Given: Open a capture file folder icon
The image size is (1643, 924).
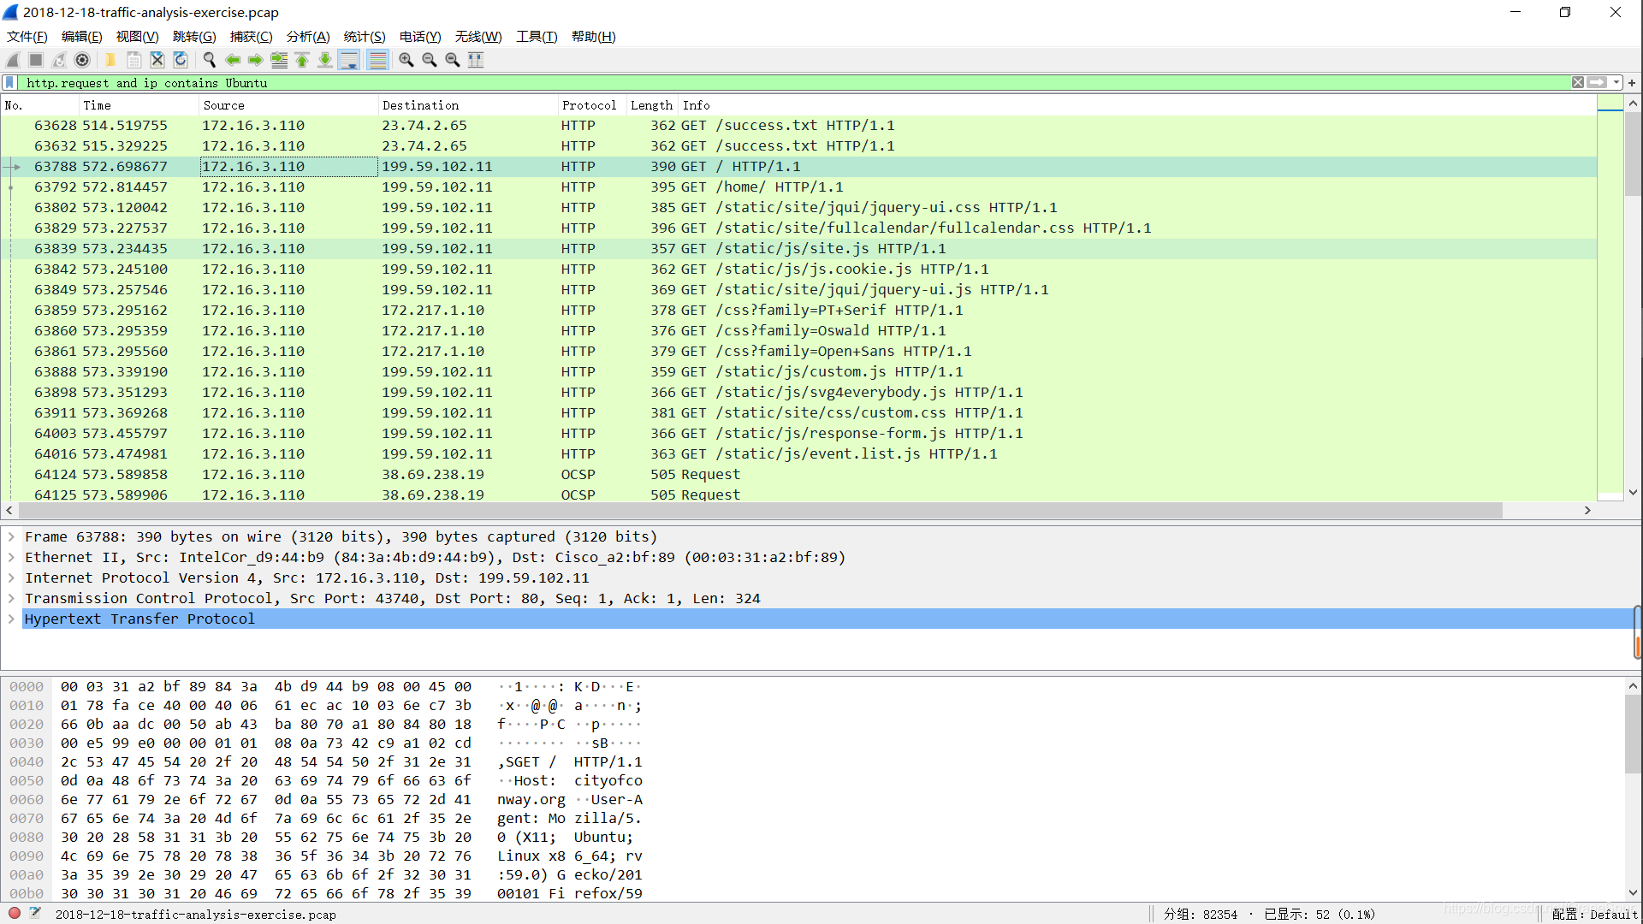Looking at the screenshot, I should (x=110, y=60).
